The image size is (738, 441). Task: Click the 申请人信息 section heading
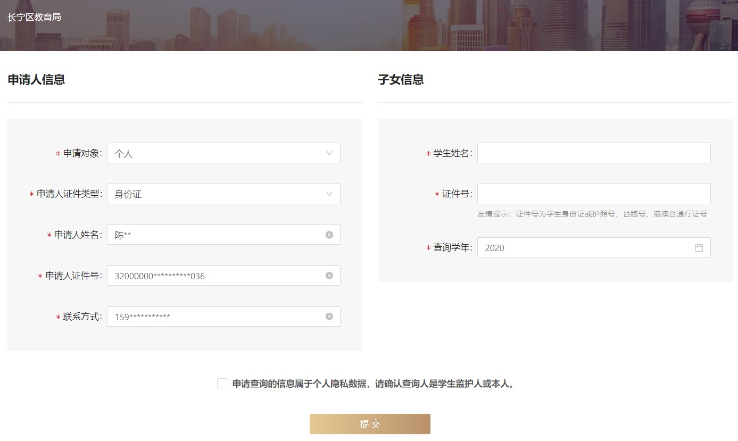pos(36,80)
